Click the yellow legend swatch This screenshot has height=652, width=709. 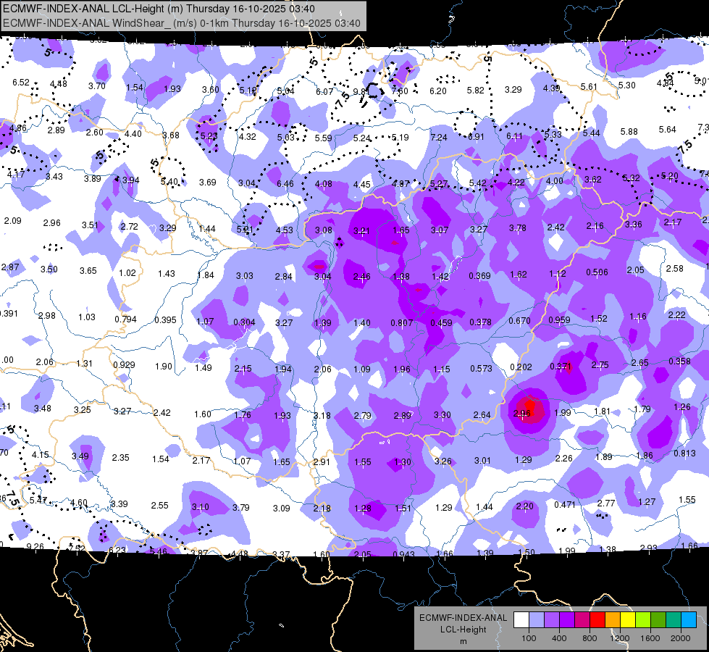coord(628,620)
